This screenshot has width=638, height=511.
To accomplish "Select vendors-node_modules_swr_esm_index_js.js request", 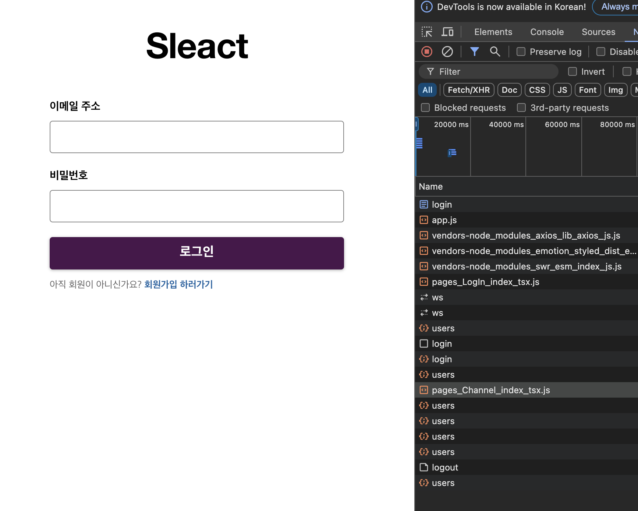I will coord(527,266).
